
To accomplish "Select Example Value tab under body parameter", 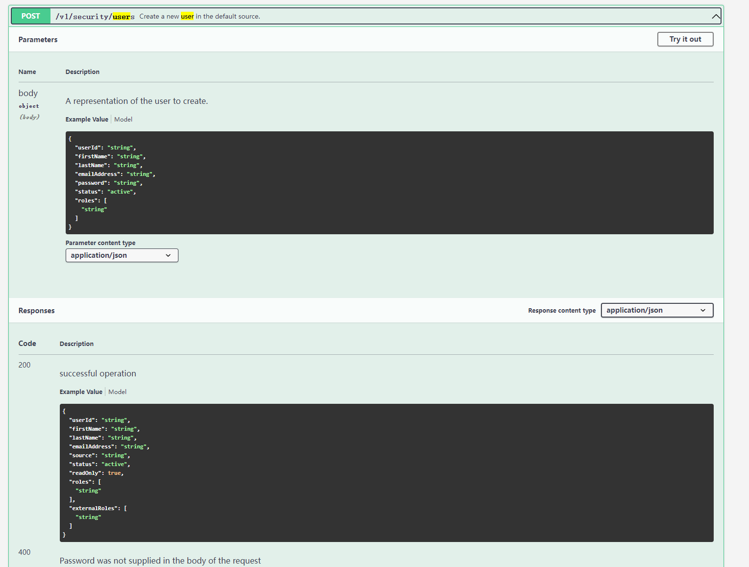I will [87, 119].
